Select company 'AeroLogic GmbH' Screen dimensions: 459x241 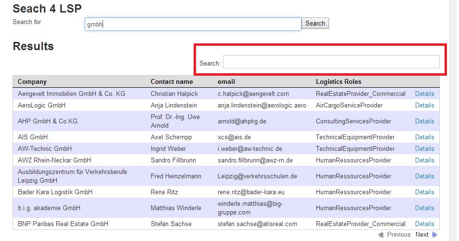(x=41, y=105)
